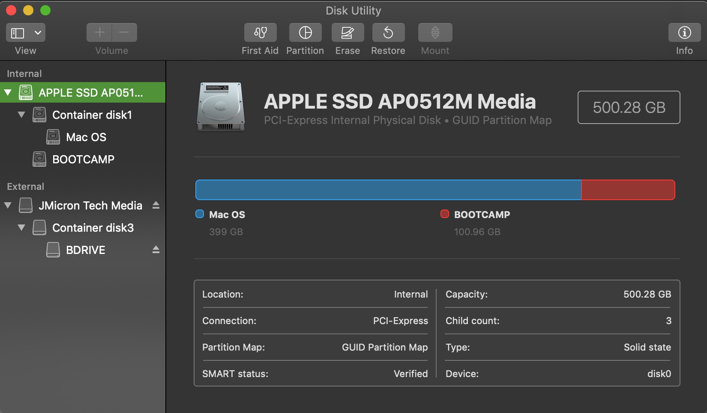Click the add volume plus button
707x413 pixels.
pyautogui.click(x=99, y=33)
